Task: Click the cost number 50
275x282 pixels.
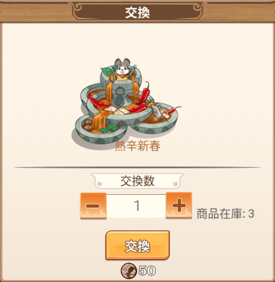Action: 147,270
